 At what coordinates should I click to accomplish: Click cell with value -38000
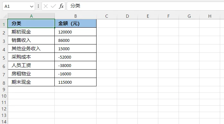76,65
